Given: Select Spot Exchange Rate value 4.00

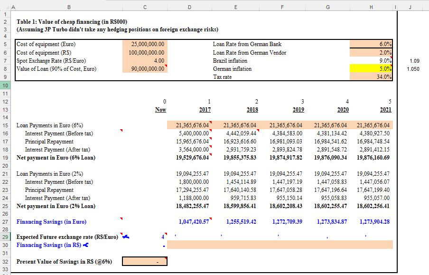Looking at the screenshot, I should tap(145, 60).
